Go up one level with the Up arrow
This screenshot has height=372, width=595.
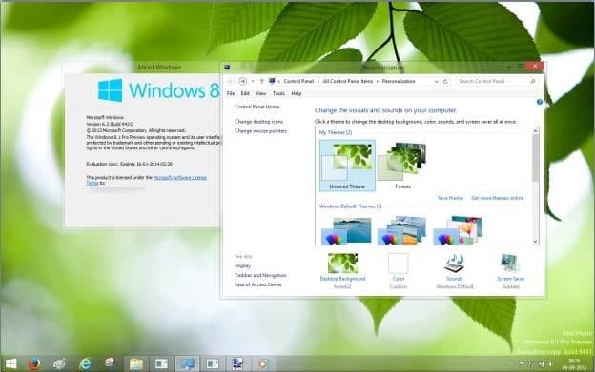pyautogui.click(x=262, y=81)
